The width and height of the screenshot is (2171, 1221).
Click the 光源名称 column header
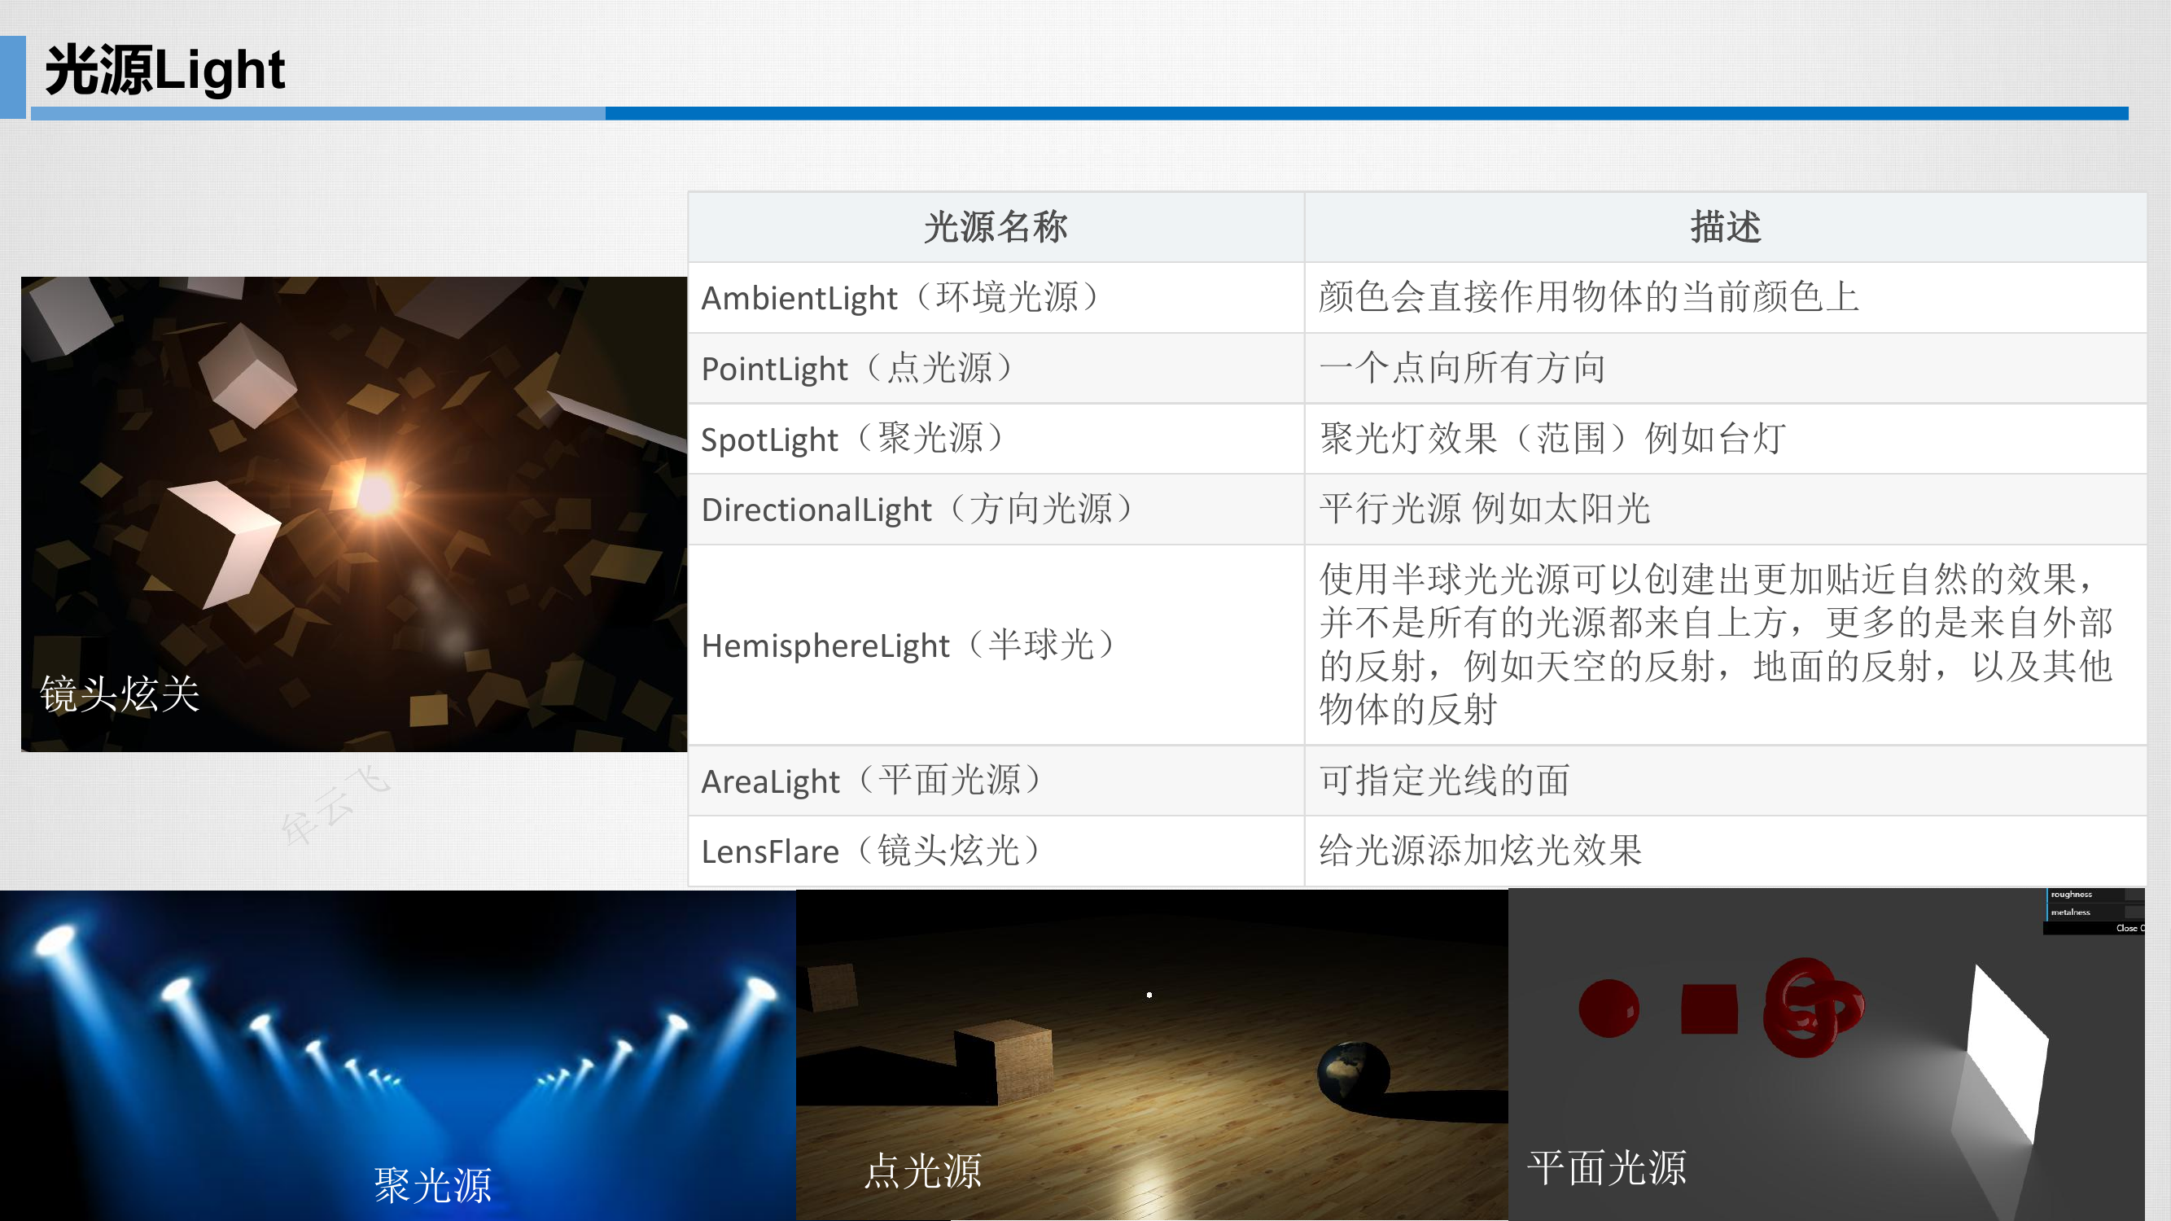[x=996, y=228]
